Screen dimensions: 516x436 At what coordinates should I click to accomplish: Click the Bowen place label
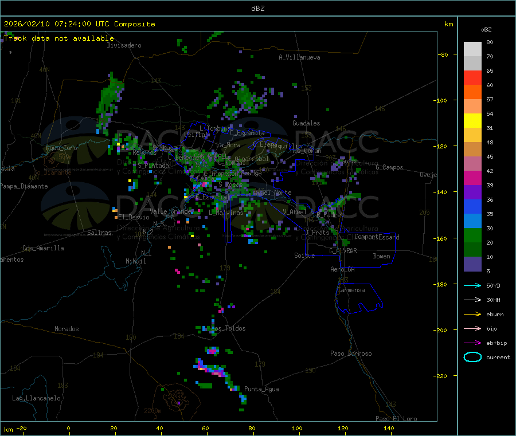click(x=382, y=256)
